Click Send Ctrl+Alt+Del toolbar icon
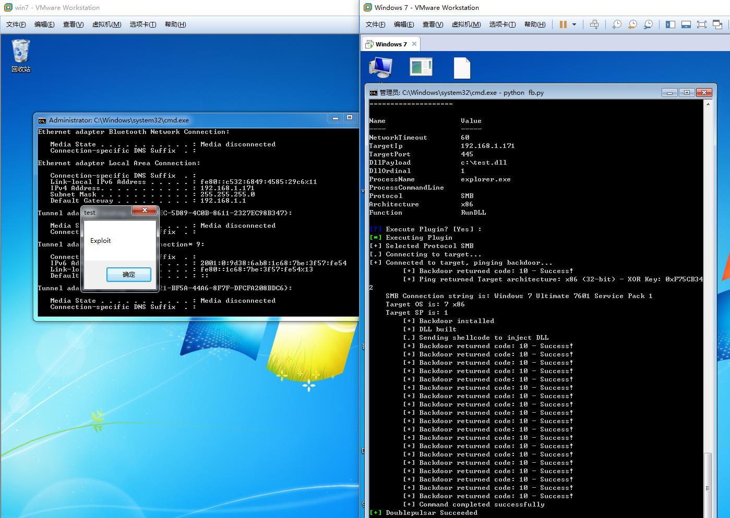This screenshot has height=518, width=730. tap(594, 24)
